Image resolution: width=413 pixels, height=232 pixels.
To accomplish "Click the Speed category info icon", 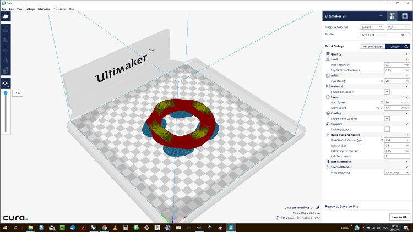I will [x=403, y=97].
